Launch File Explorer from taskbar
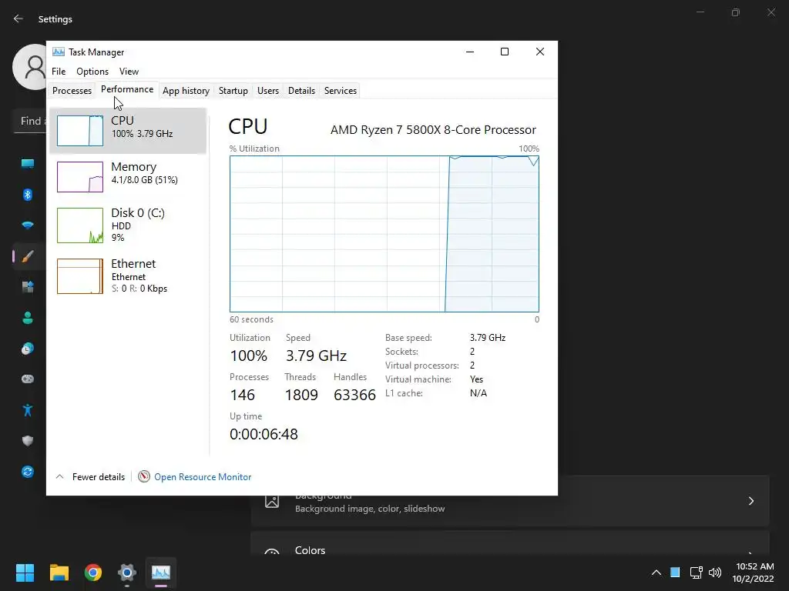 (59, 573)
